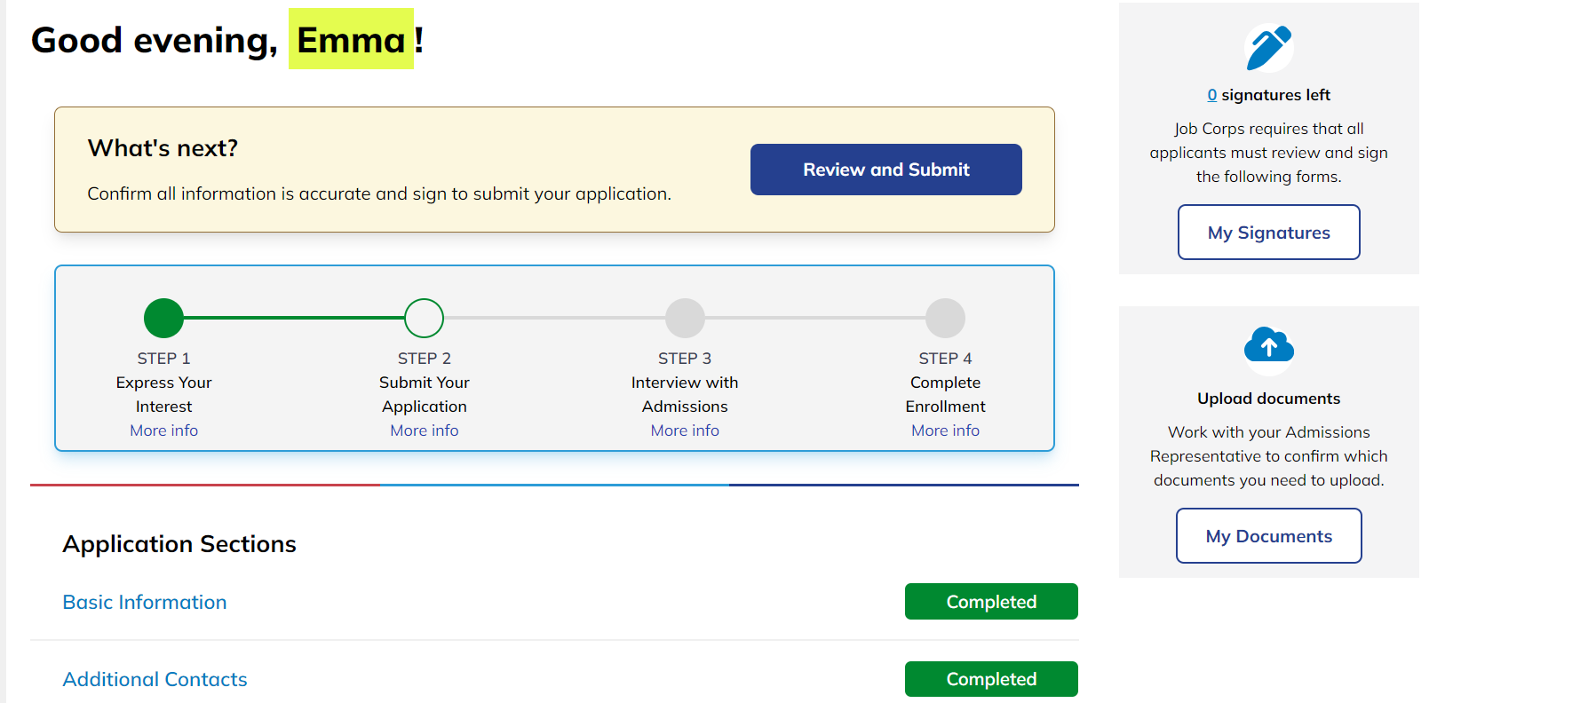Click Completed badge for Basic Information
Viewport: 1588px width, 703px height.
coord(991,602)
